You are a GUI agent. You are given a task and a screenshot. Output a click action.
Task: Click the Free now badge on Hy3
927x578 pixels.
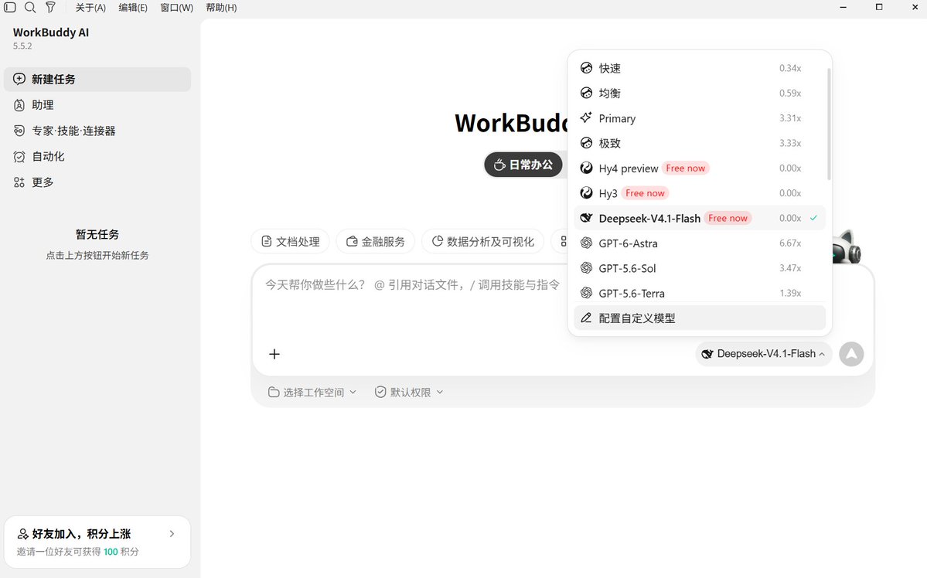point(645,193)
